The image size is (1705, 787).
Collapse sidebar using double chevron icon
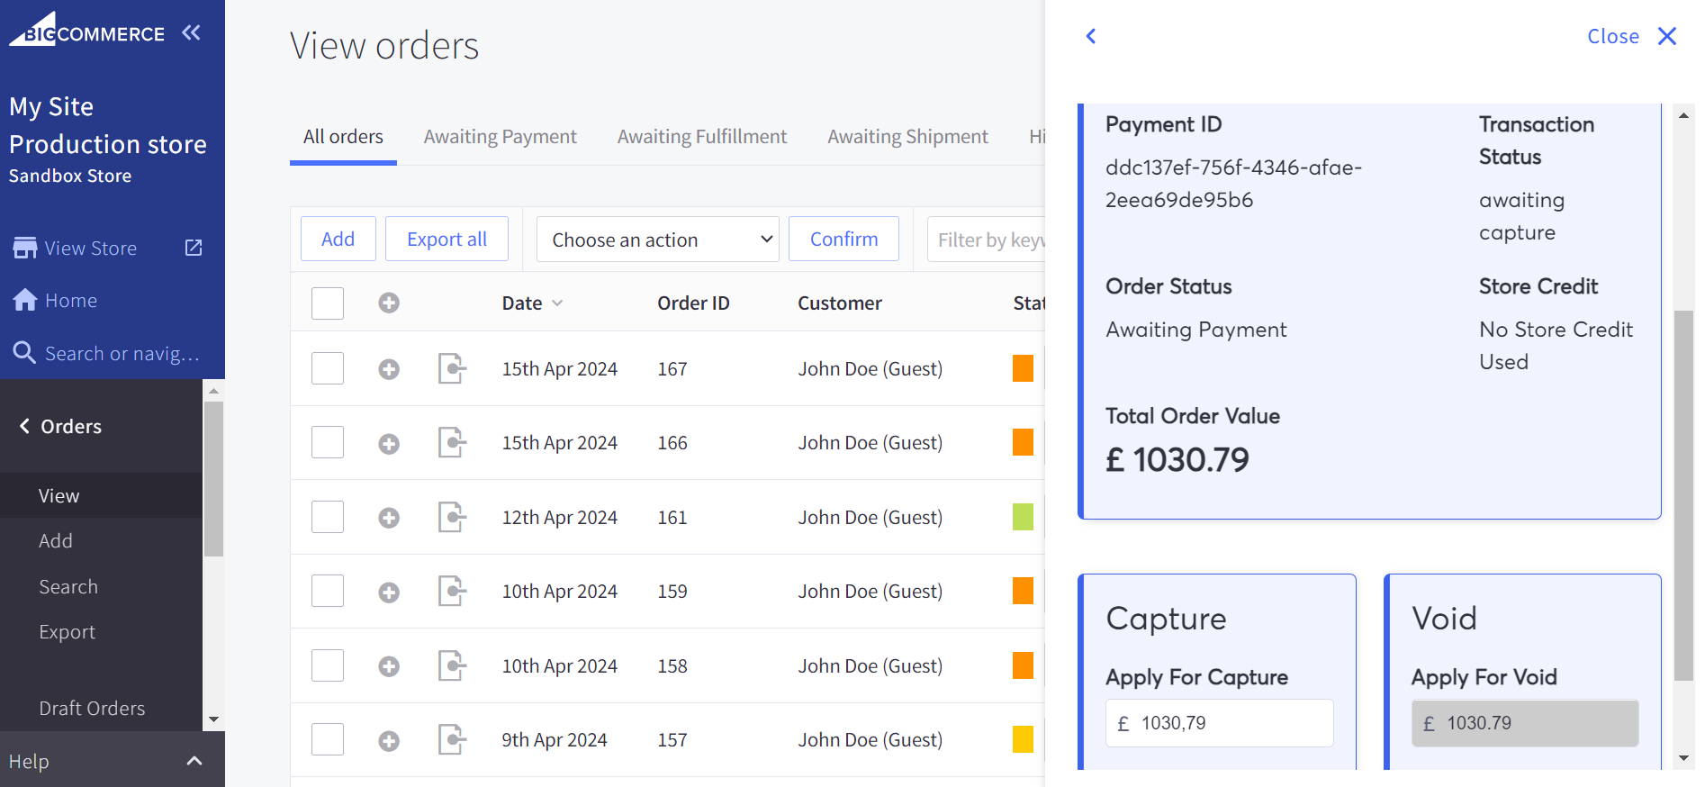[x=191, y=33]
